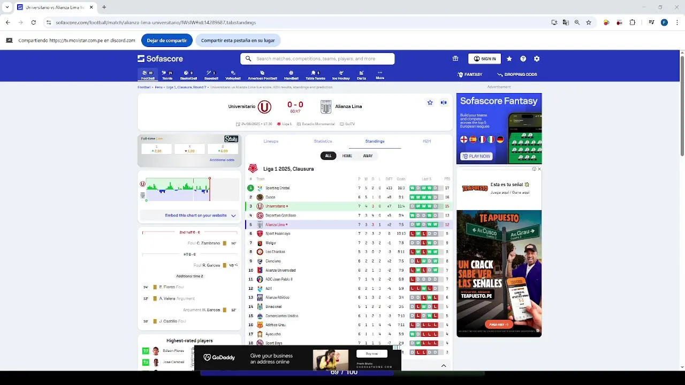The width and height of the screenshot is (685, 385).
Task: Collapse the bottom banner with the chevron
Action: pos(443,366)
